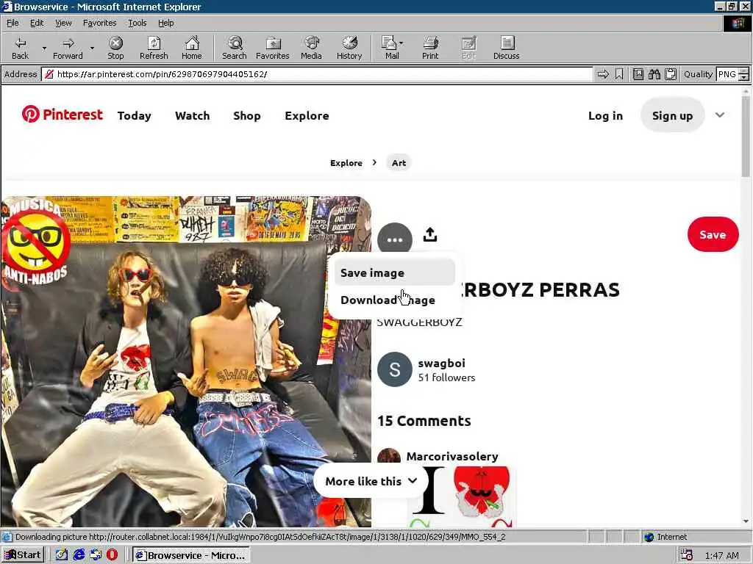This screenshot has height=564, width=753.
Task: Click the red Save button
Action: [x=713, y=234]
